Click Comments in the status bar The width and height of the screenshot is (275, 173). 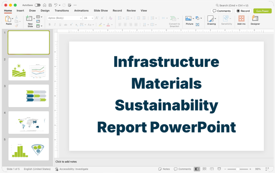click(x=183, y=169)
